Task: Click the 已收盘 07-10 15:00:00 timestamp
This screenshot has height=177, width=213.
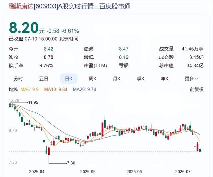Action: click(44, 39)
